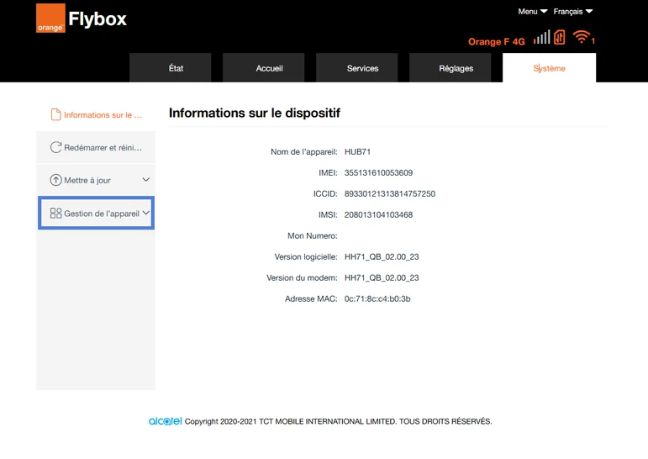
Task: Click the TCT Mobile copyright text
Action: pos(338,421)
